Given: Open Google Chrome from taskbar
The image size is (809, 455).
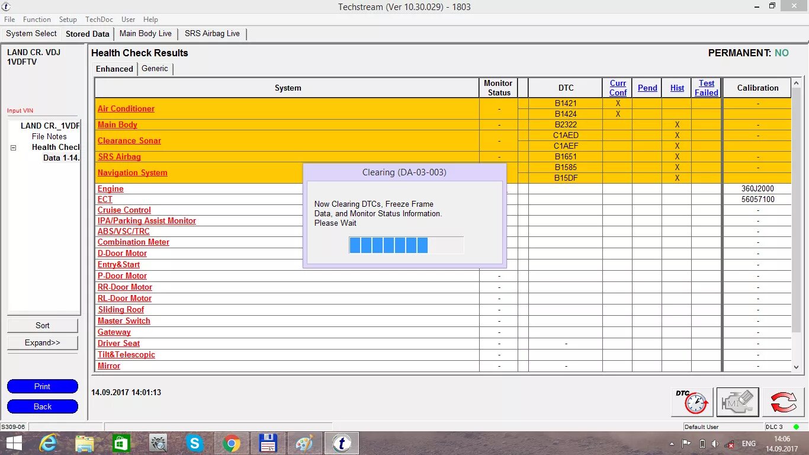Looking at the screenshot, I should (x=231, y=443).
